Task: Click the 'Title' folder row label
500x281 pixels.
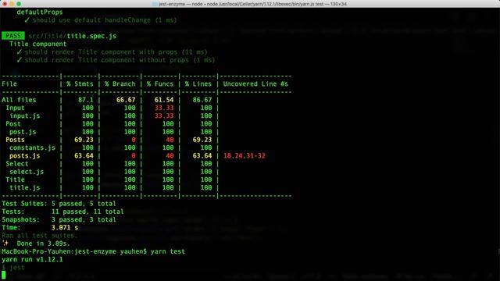Action: coord(15,180)
